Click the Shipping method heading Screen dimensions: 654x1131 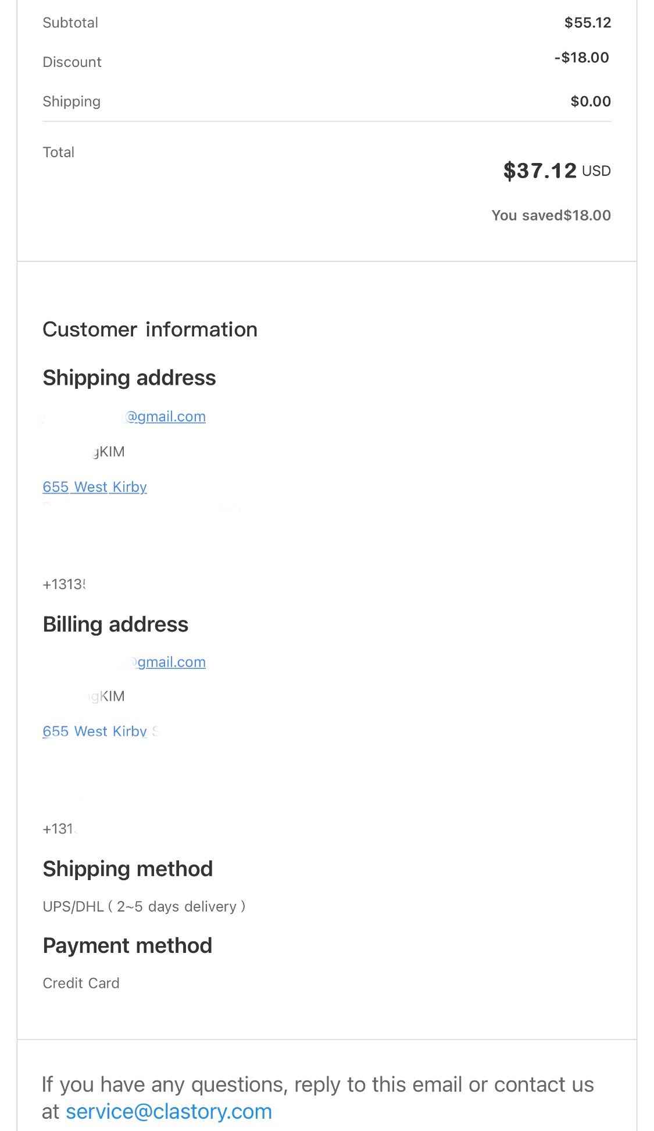(128, 869)
